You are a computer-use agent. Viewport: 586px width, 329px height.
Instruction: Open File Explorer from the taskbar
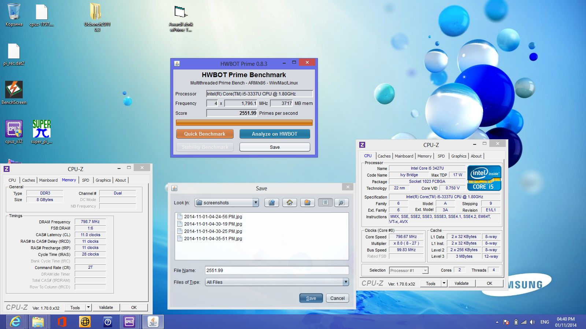point(38,322)
